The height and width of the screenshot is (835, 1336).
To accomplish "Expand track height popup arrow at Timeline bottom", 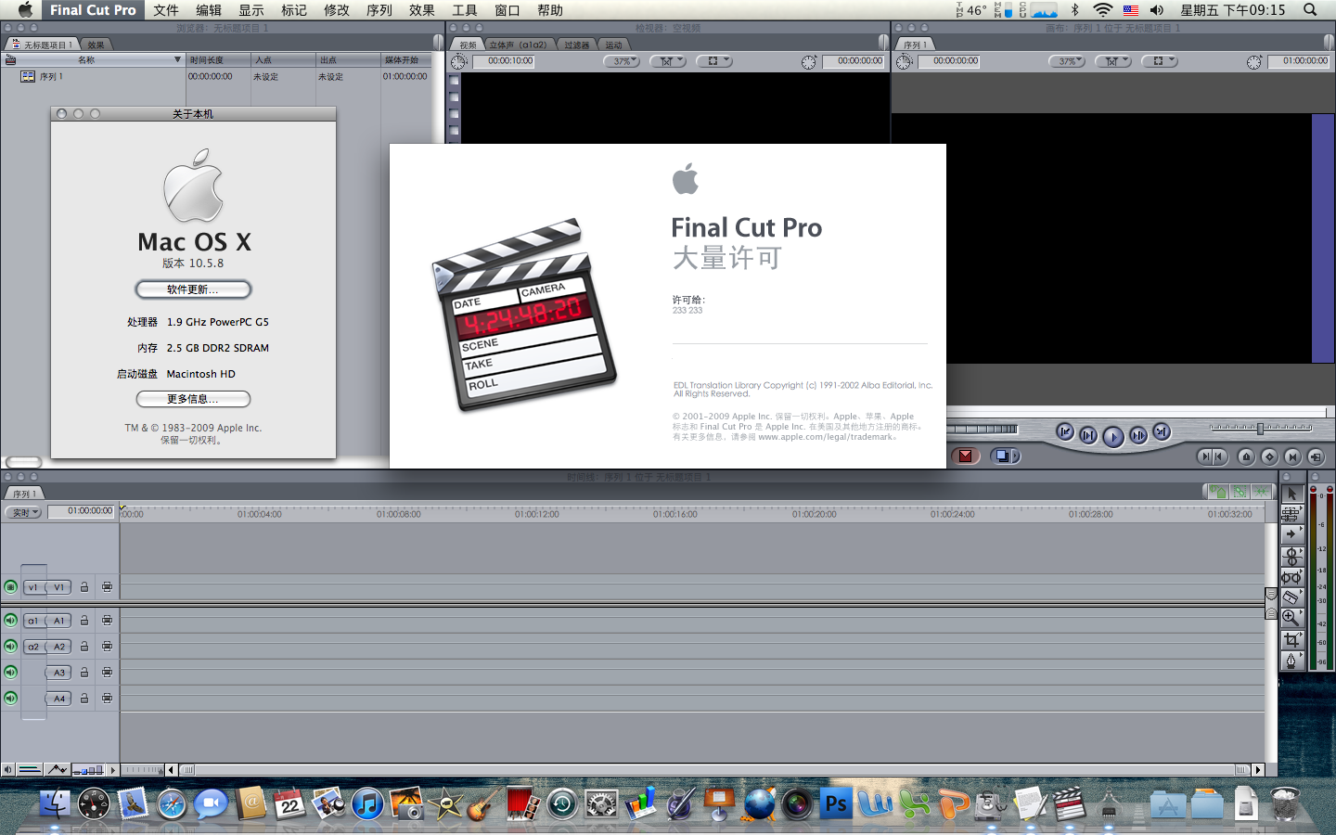I will [x=113, y=769].
